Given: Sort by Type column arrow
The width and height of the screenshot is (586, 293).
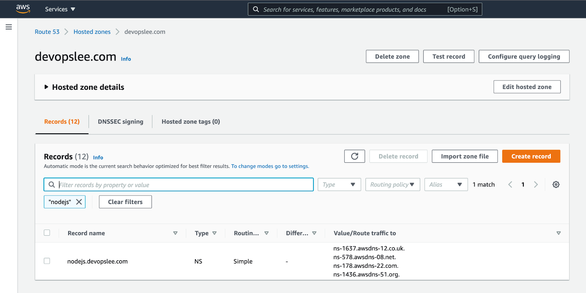Looking at the screenshot, I should [x=215, y=233].
